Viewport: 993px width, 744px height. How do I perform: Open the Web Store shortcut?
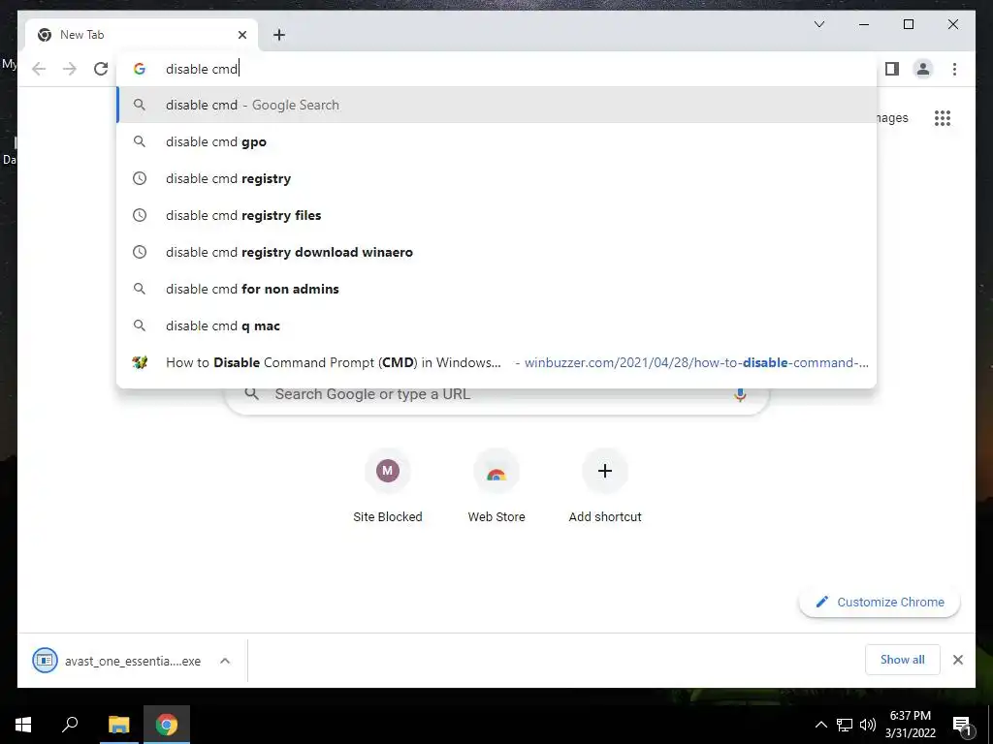click(496, 486)
